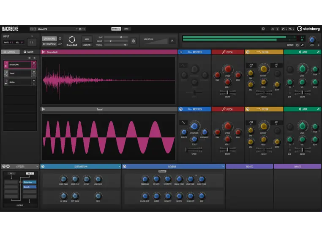Viewport: 322px width, 237px height.
Task: Load the next preset with right arrow
Action: tap(35, 29)
